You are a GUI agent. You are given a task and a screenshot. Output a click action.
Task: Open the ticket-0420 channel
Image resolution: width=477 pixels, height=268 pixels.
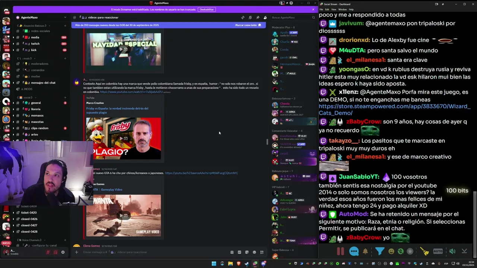pos(41,213)
